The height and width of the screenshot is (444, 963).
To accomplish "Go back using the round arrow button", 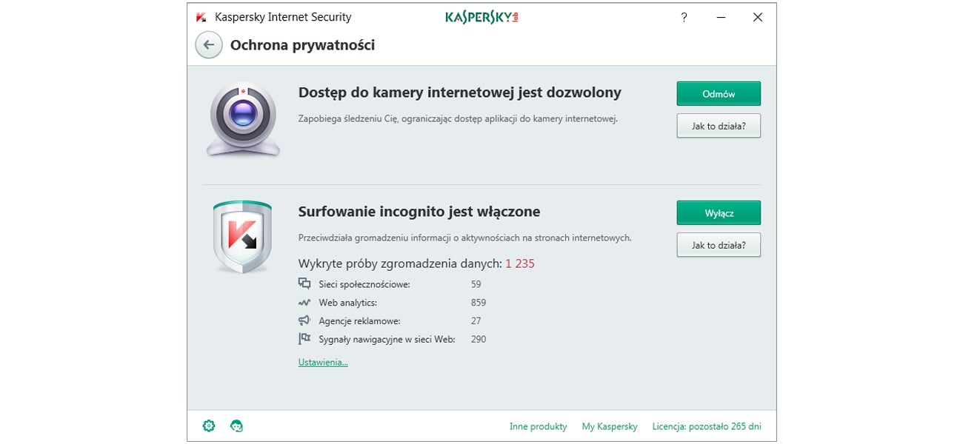I will point(209,45).
